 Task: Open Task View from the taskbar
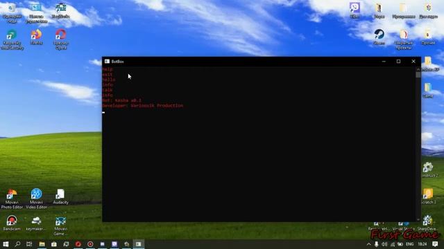[29, 244]
